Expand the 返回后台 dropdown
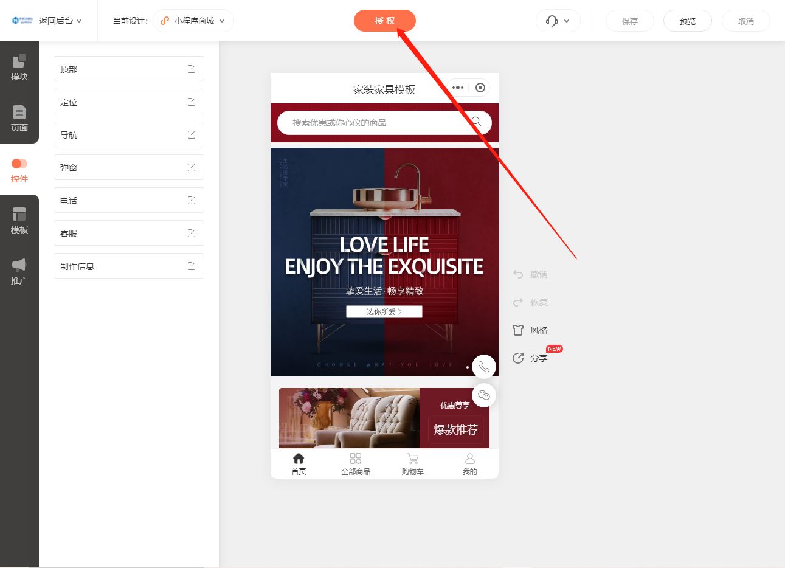Screen dimensions: 785x568 (60, 21)
